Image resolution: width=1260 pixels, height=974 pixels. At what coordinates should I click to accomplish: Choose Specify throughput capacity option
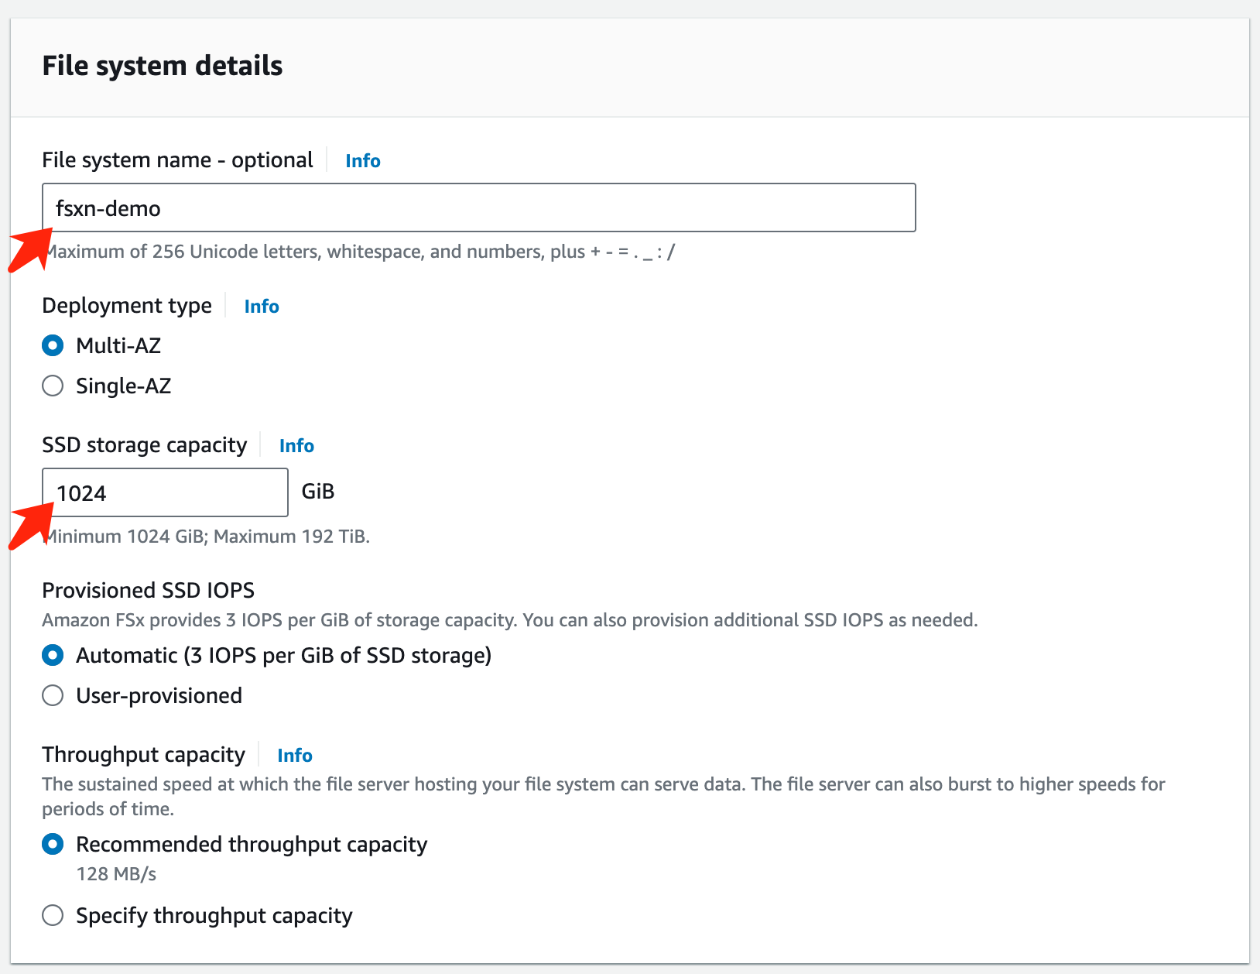(53, 915)
